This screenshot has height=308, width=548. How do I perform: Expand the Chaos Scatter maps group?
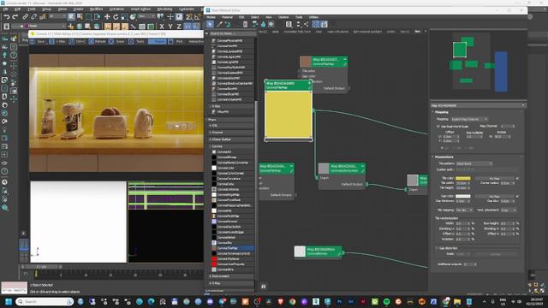pyautogui.click(x=231, y=139)
